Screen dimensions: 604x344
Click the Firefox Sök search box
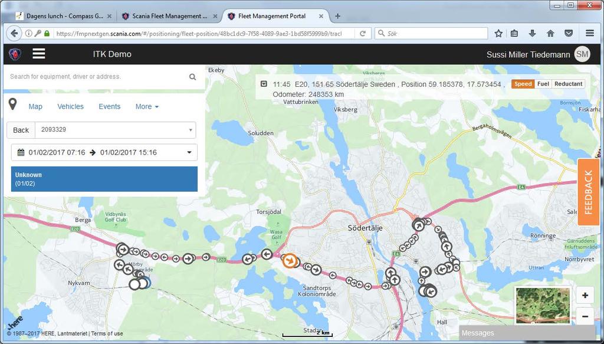[431, 34]
